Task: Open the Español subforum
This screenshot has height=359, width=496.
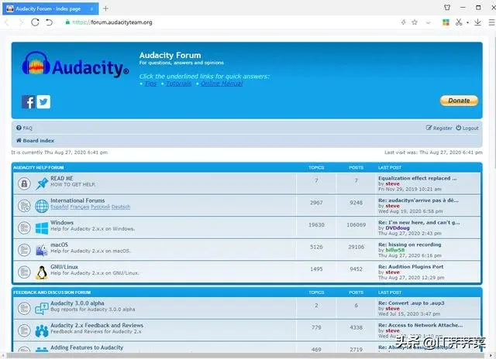Action: pyautogui.click(x=60, y=207)
